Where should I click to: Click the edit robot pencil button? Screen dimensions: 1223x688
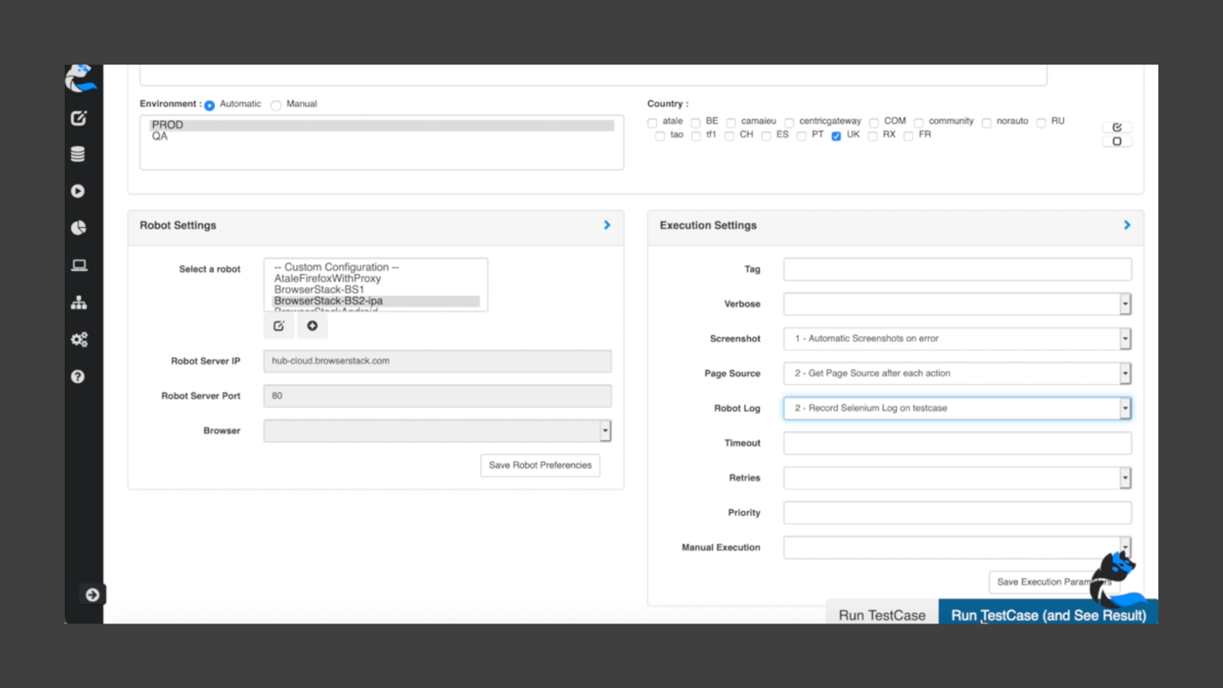pyautogui.click(x=279, y=326)
